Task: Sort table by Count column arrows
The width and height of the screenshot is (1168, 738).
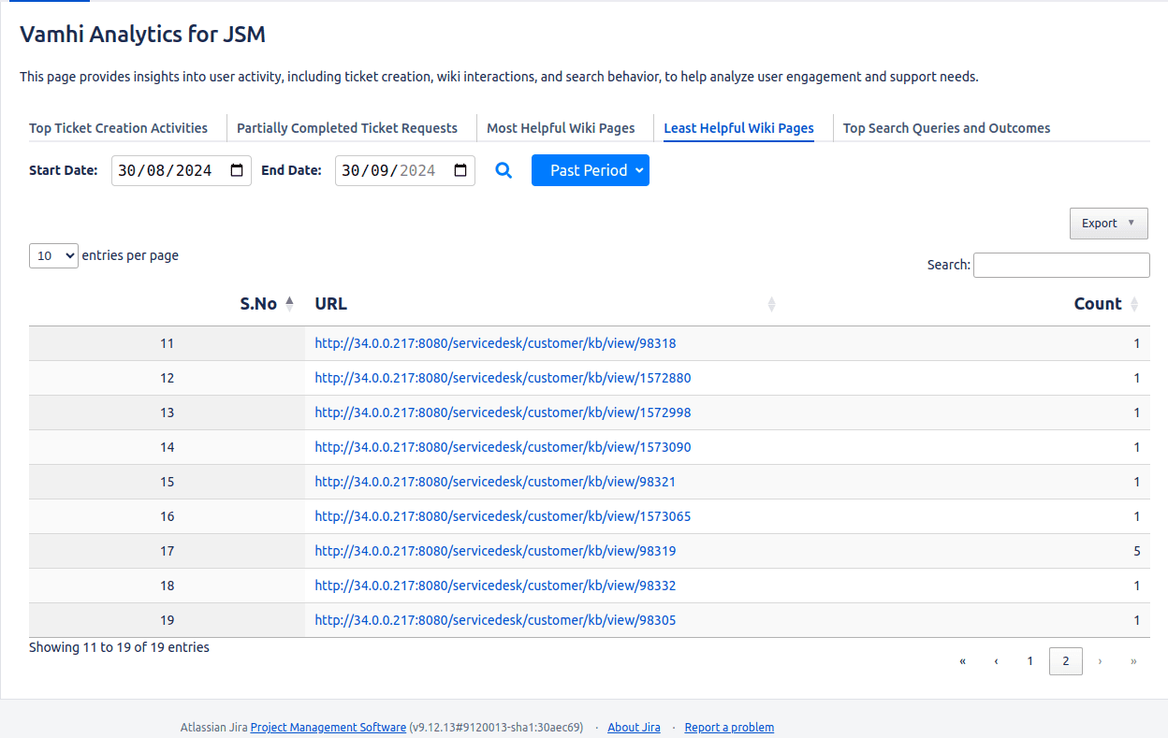Action: click(1134, 304)
